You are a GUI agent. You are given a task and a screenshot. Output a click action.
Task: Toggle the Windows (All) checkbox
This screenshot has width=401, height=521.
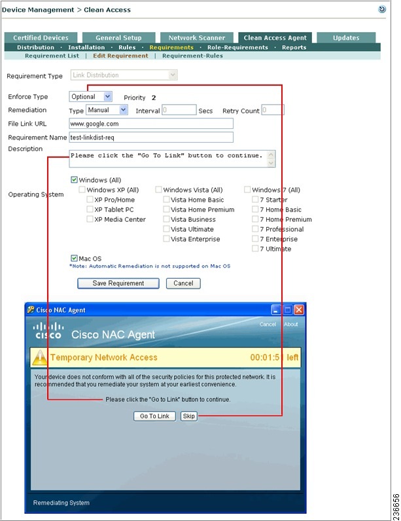pos(74,180)
